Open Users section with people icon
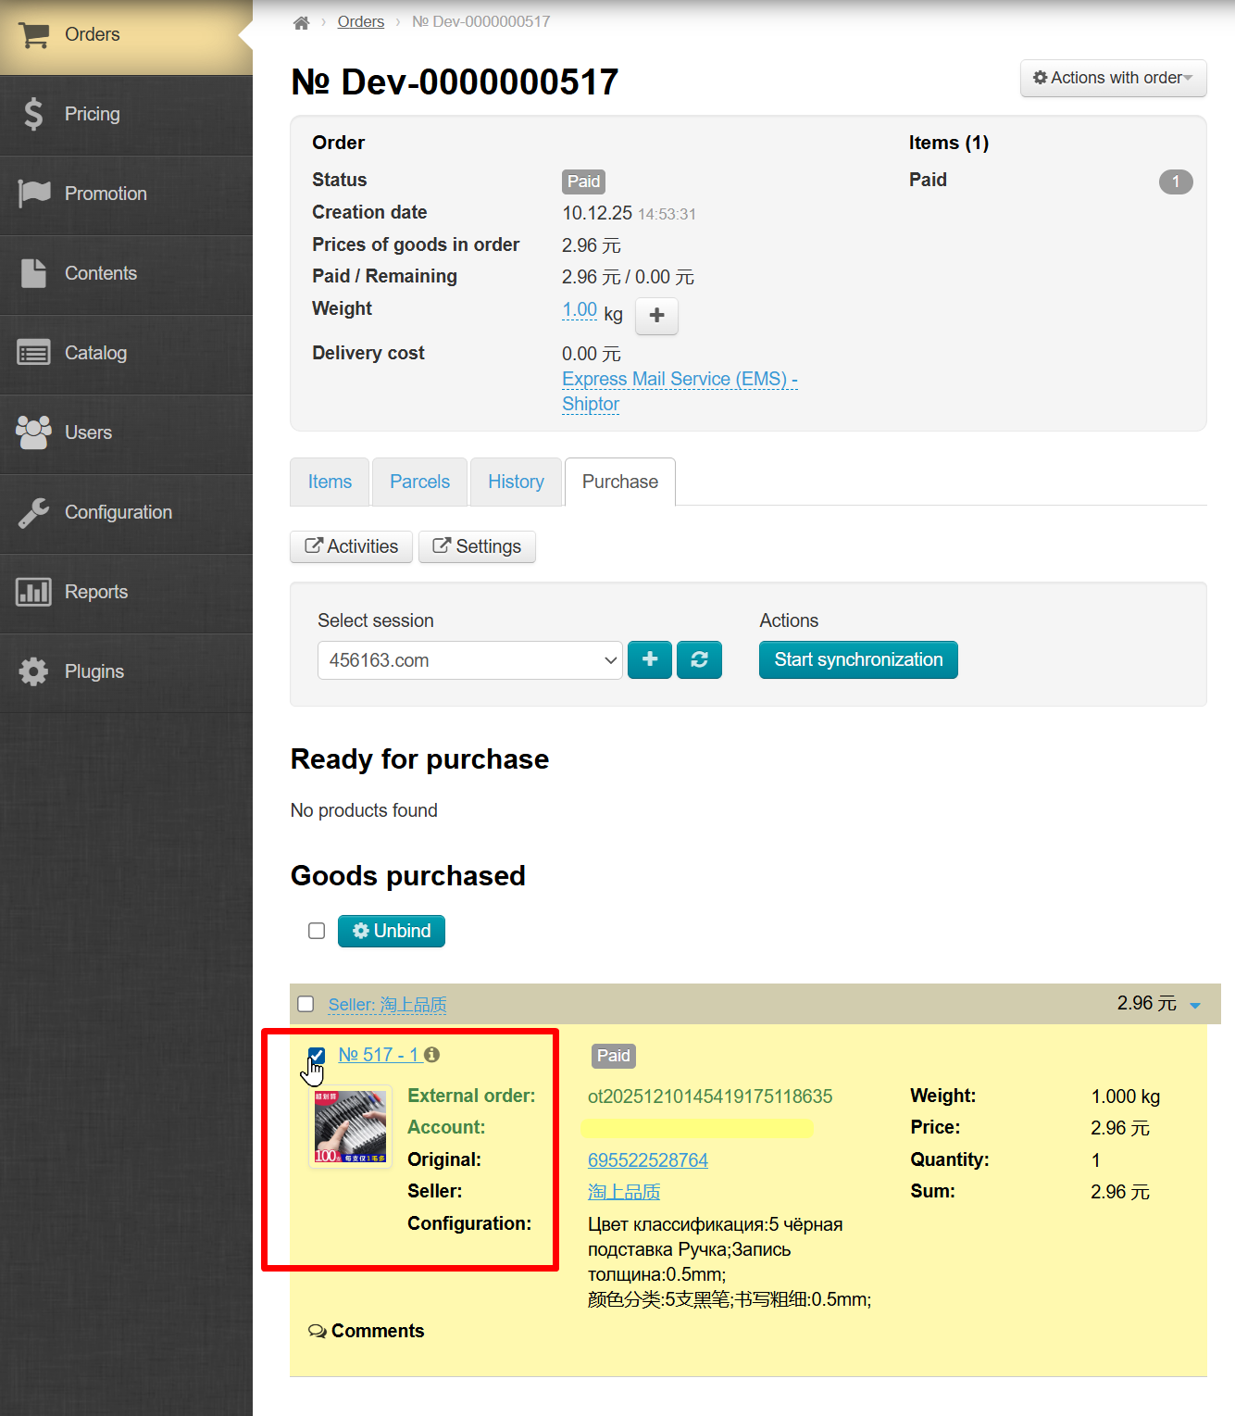The width and height of the screenshot is (1235, 1416). click(x=33, y=432)
